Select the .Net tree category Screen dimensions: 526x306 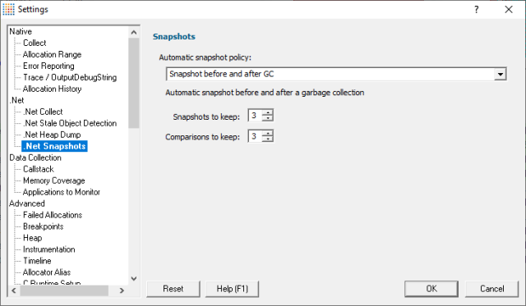pyautogui.click(x=16, y=100)
